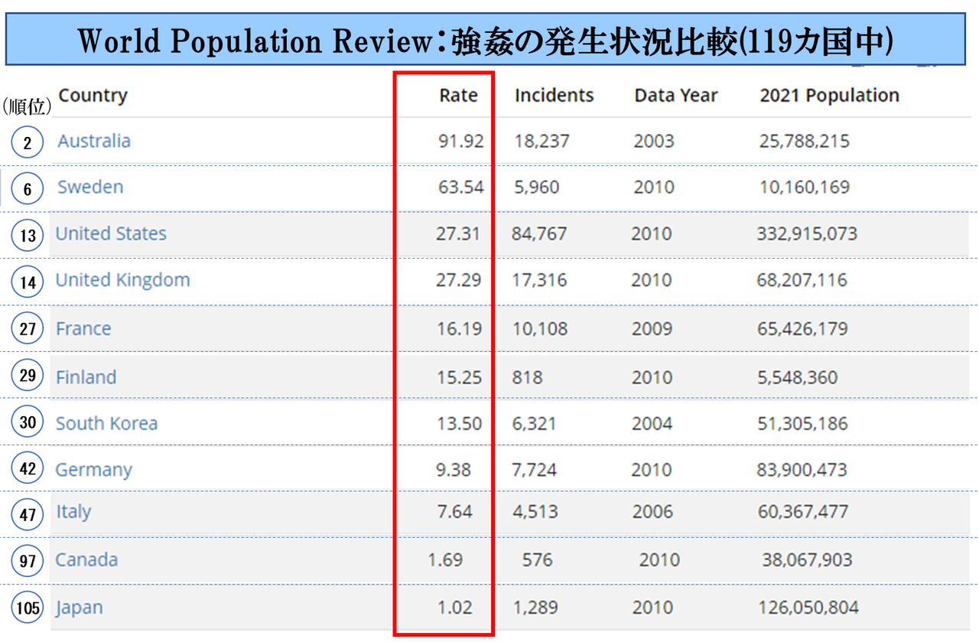Click the incidents count 5,960
This screenshot has width=979, height=642.
[x=536, y=187]
